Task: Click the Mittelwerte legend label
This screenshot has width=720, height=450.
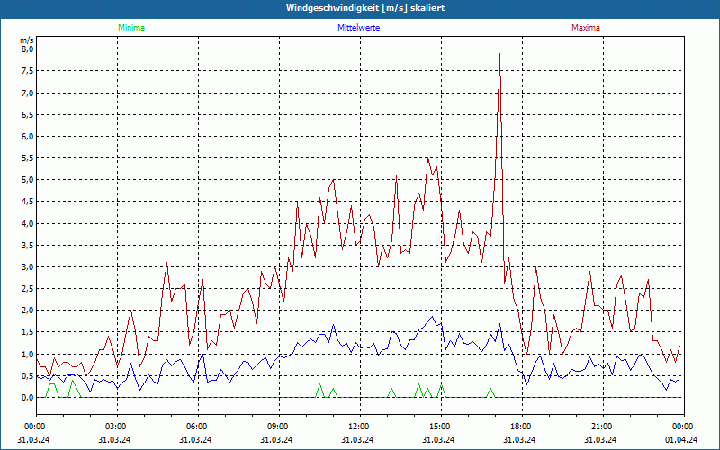Action: (358, 28)
